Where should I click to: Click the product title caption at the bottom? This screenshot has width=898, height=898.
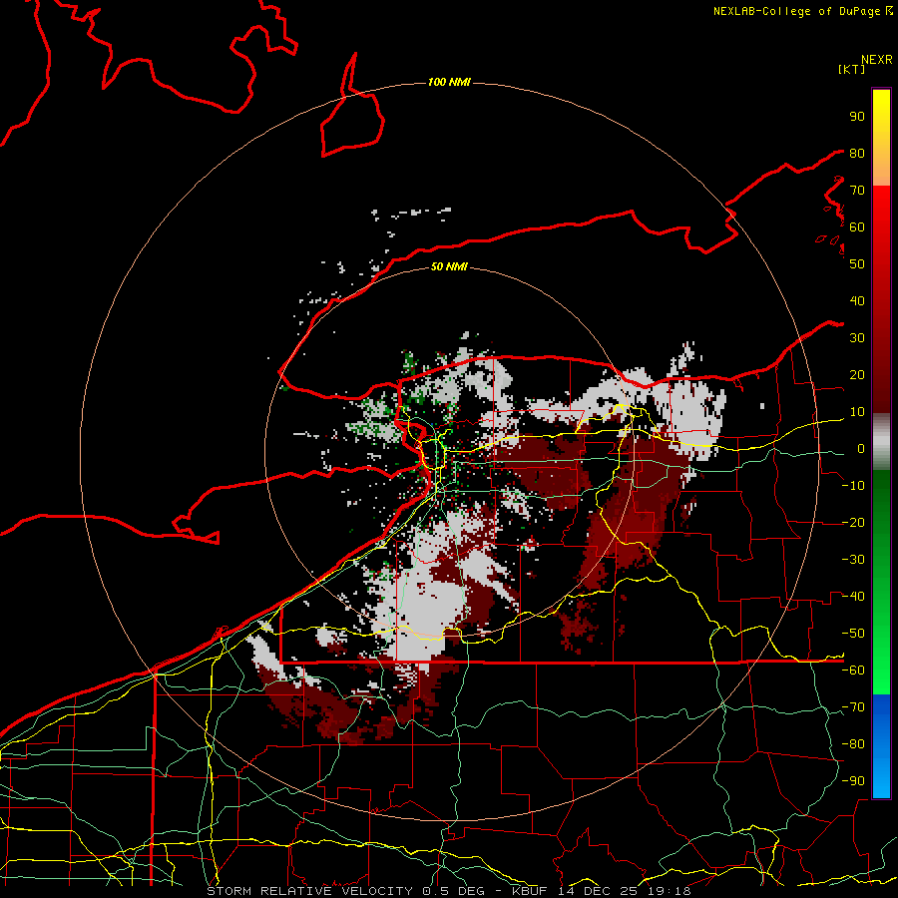(449, 891)
